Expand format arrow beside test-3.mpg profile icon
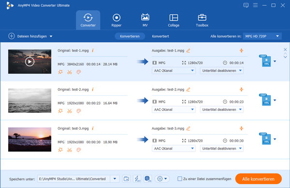Screen dimensions: 290x188 275,139
